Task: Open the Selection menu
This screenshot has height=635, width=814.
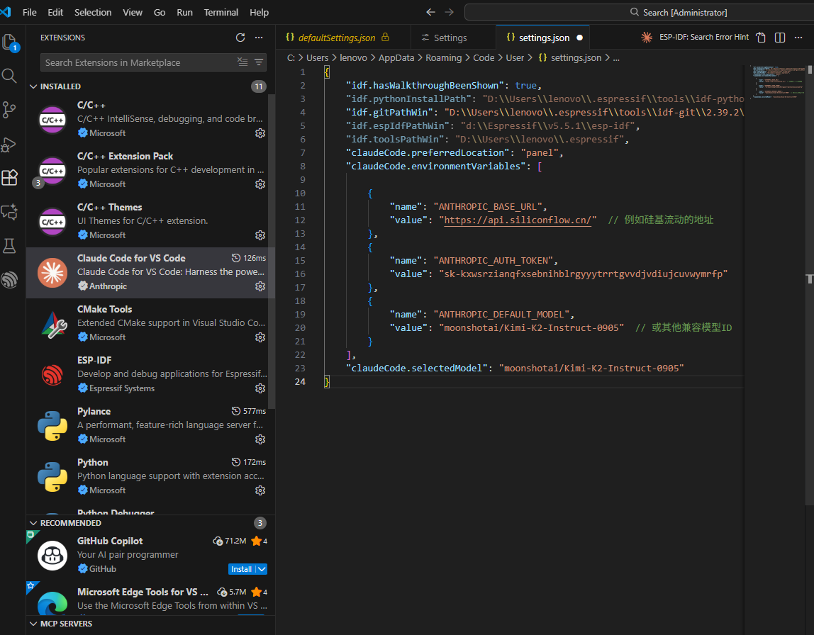Action: 92,12
